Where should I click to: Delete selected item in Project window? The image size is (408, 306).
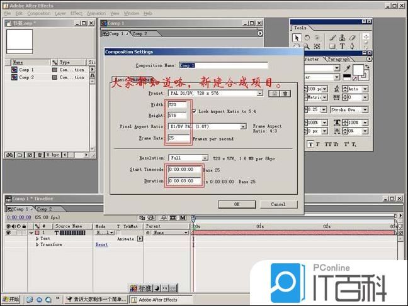[x=40, y=155]
